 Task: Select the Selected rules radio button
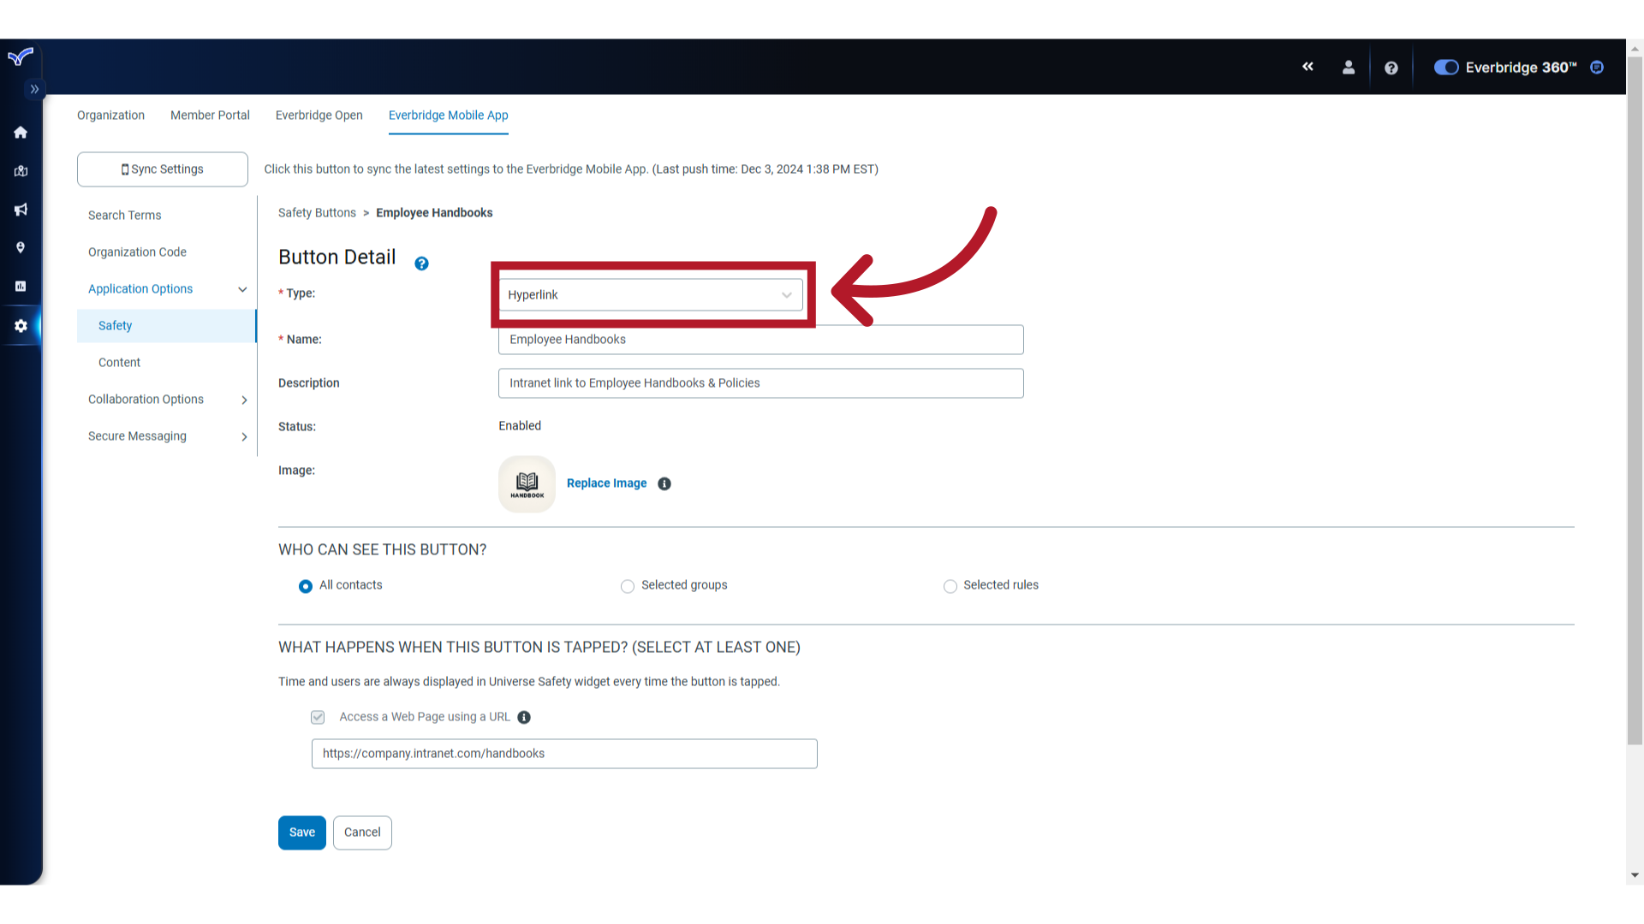pos(950,586)
